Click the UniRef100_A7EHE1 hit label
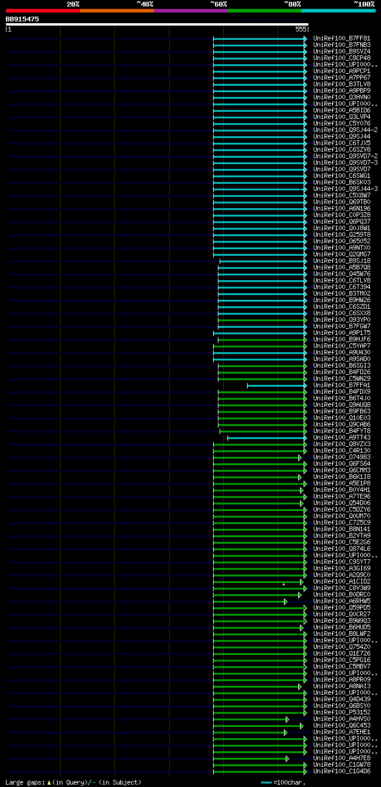The height and width of the screenshot is (787, 381). [342, 732]
